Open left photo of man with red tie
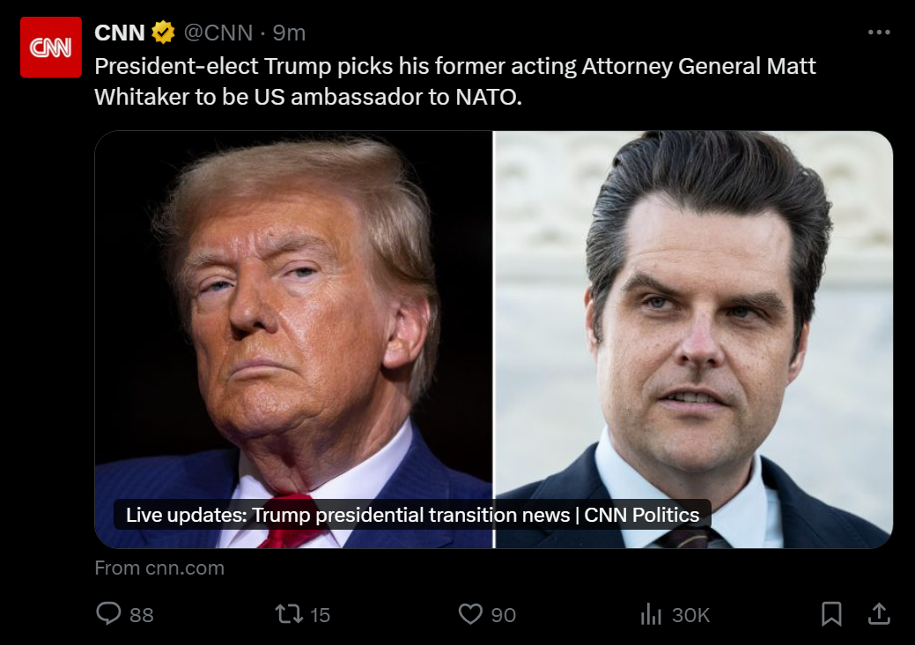915x645 pixels. pyautogui.click(x=293, y=340)
